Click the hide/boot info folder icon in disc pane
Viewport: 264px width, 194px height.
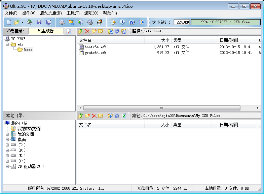click(x=124, y=31)
